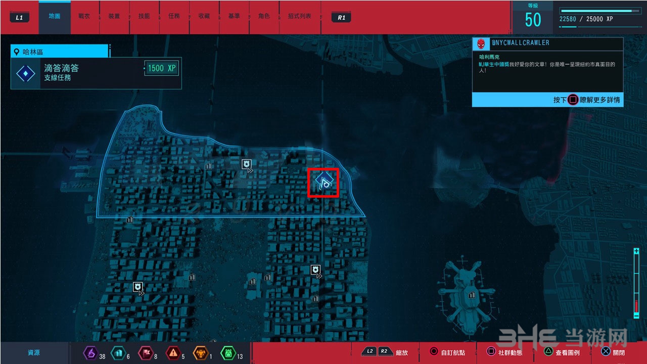
Task: Click the diamond side-mission icon in mission card
Action: (x=25, y=74)
